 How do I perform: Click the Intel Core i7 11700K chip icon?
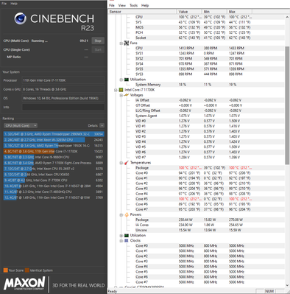tap(121, 90)
